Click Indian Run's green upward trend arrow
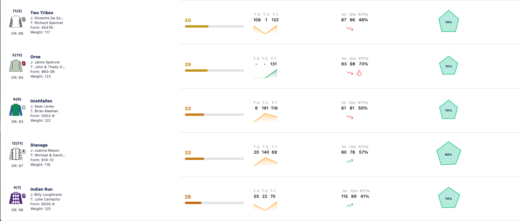Screen dimensions: 520x221 pyautogui.click(x=350, y=205)
